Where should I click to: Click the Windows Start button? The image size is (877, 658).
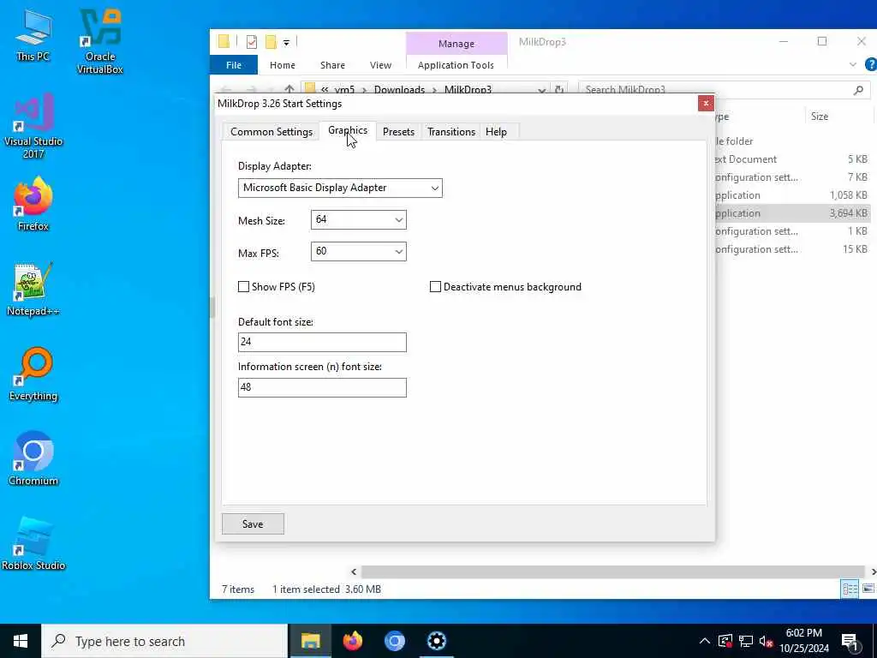pos(21,641)
